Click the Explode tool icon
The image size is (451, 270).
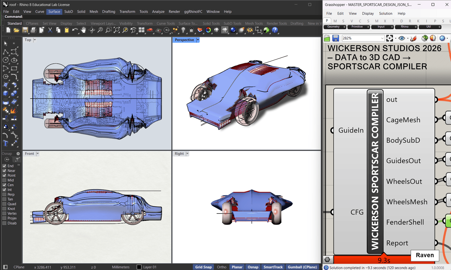tap(14, 110)
